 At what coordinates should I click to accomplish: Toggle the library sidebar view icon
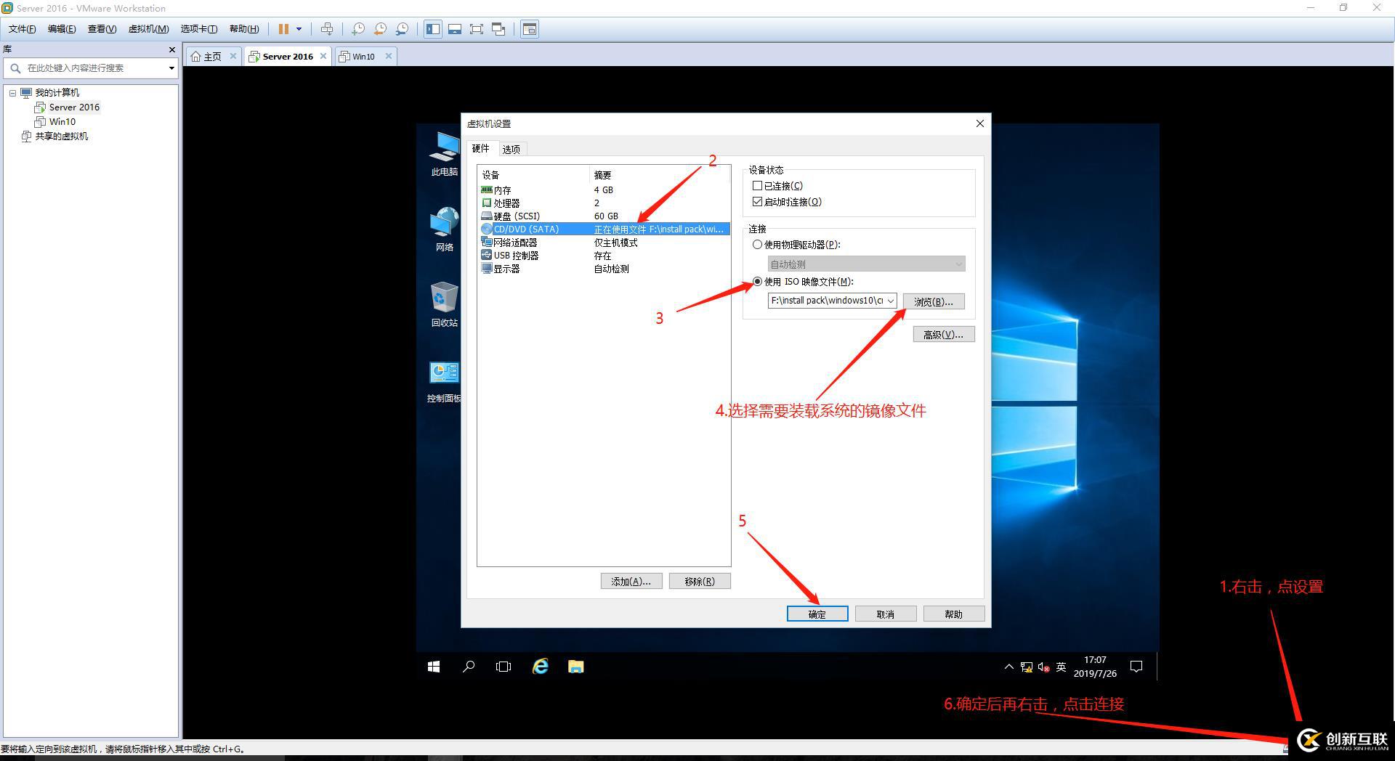point(433,29)
